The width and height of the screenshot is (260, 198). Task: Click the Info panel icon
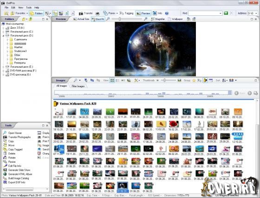coord(157,13)
